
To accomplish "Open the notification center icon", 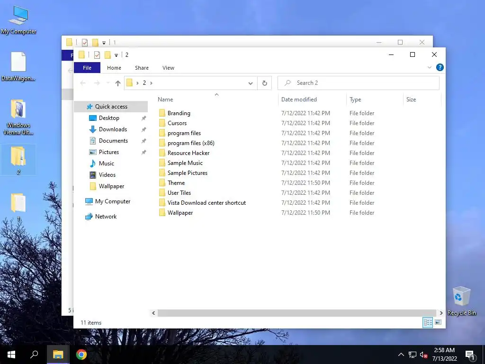I will [x=470, y=355].
